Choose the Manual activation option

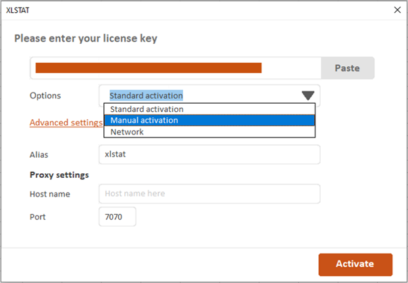145,121
